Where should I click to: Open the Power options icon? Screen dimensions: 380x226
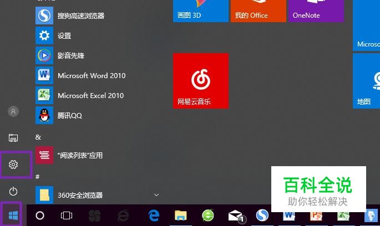(x=13, y=192)
